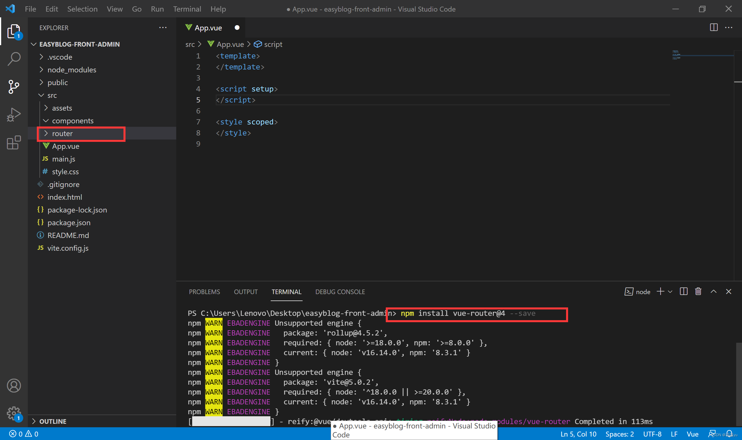The height and width of the screenshot is (440, 742).
Task: Open the Manage gear icon
Action: pos(14,413)
